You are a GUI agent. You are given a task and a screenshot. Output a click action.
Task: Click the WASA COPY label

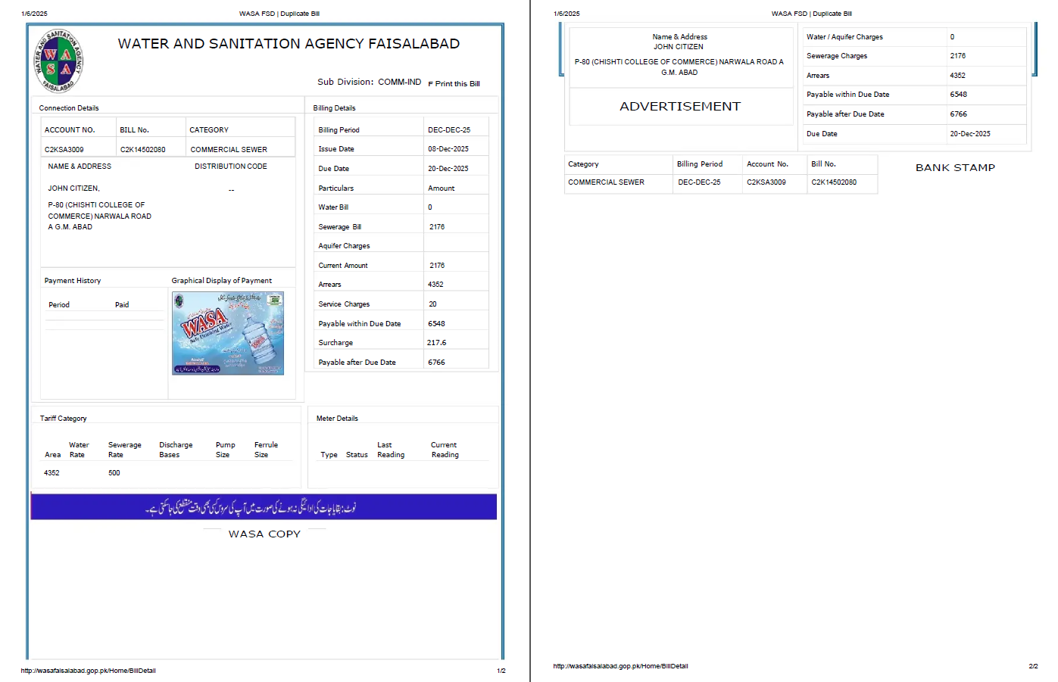(x=264, y=534)
